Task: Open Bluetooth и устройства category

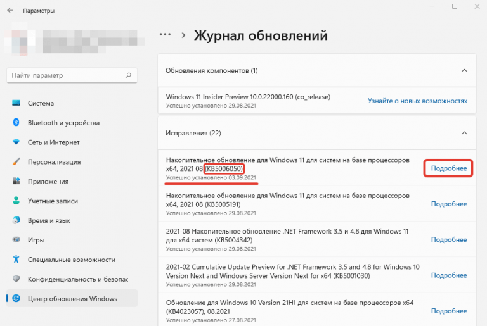Action: 72,123
